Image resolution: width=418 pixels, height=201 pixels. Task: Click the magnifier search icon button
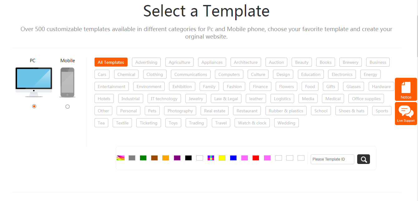point(363,159)
